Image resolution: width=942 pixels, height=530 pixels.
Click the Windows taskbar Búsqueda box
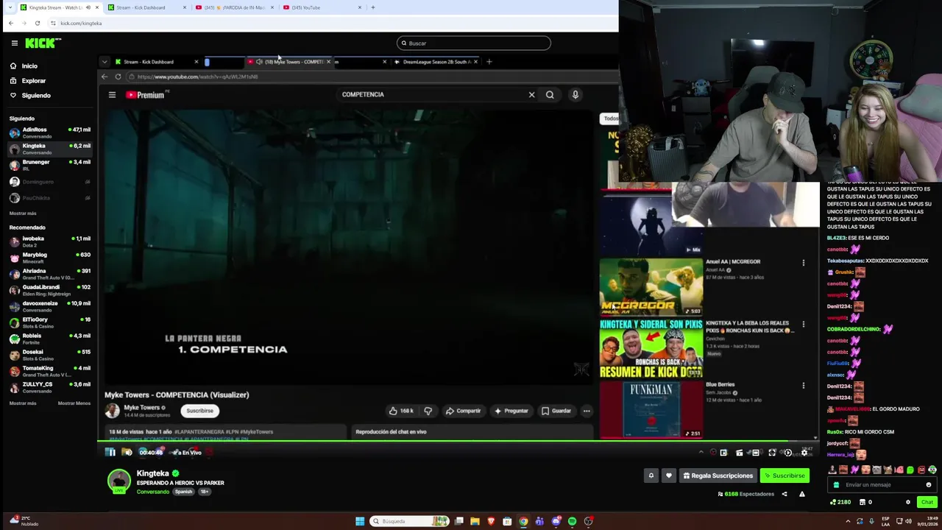coord(409,521)
